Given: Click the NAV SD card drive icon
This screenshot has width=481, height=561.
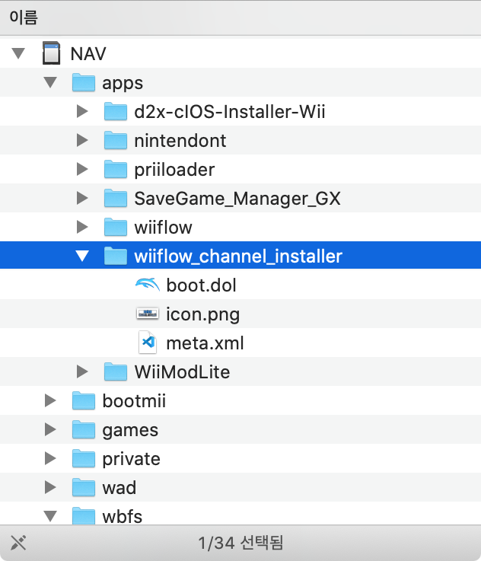Looking at the screenshot, I should coord(51,53).
